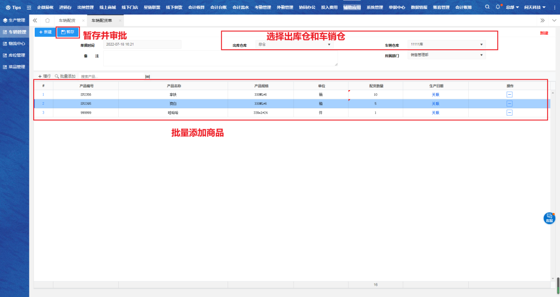Image resolution: width=560 pixels, height=297 pixels.
Task: Collapse sidebar with double-chevron left icon
Action: (35, 20)
